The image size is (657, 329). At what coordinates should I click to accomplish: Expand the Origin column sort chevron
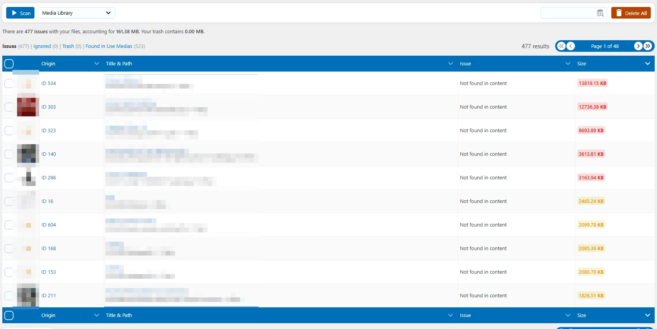(97, 63)
